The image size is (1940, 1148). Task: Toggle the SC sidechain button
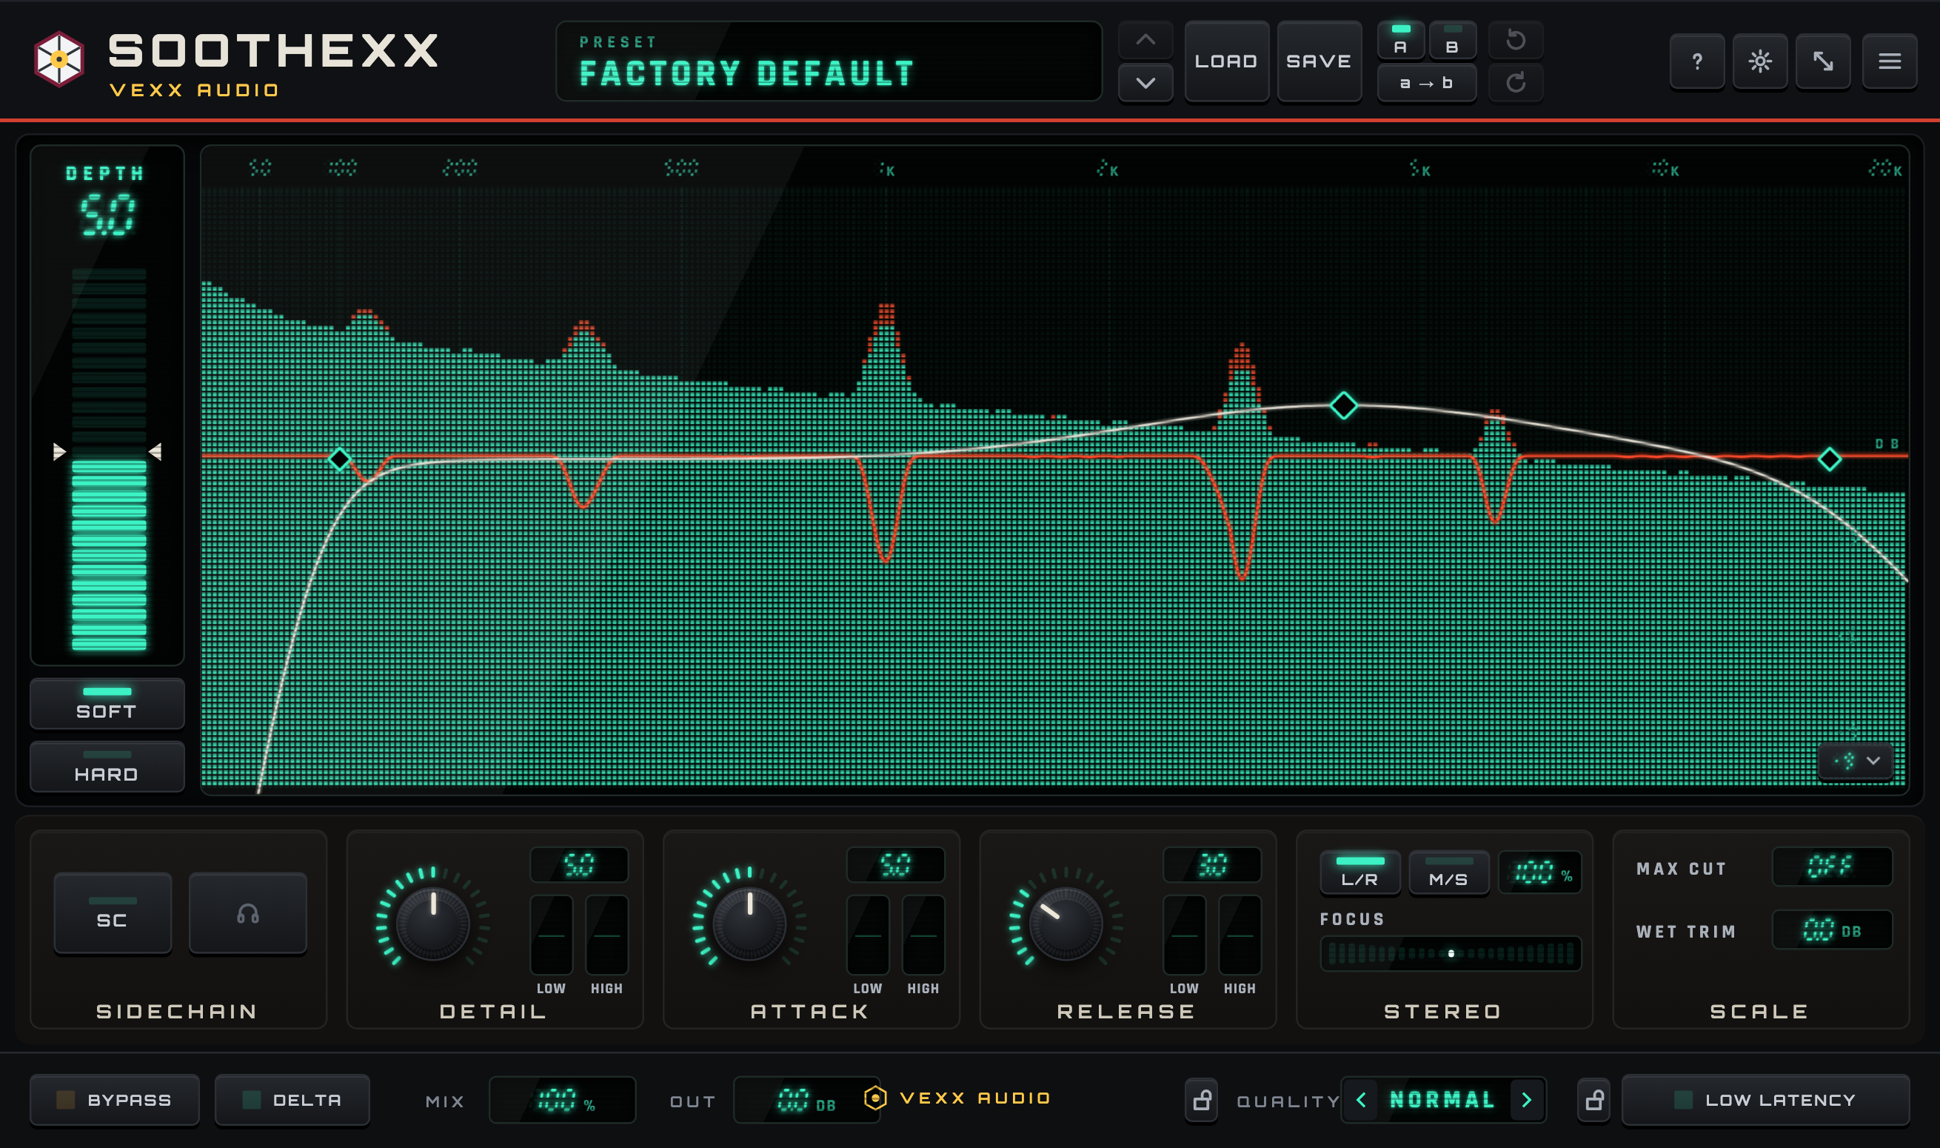pyautogui.click(x=112, y=914)
